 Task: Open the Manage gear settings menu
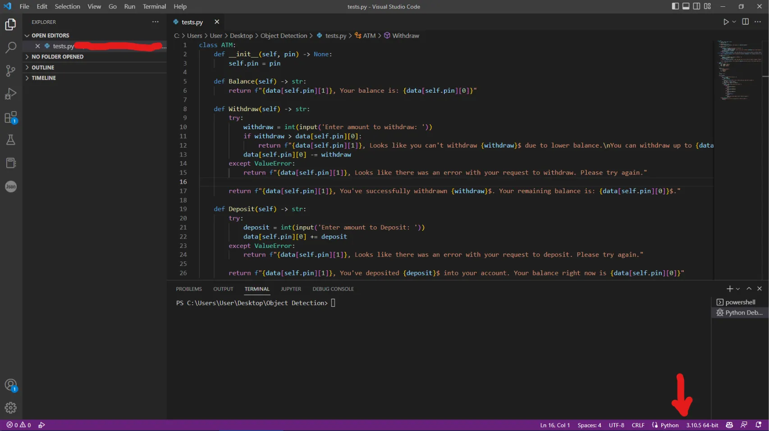click(10, 408)
